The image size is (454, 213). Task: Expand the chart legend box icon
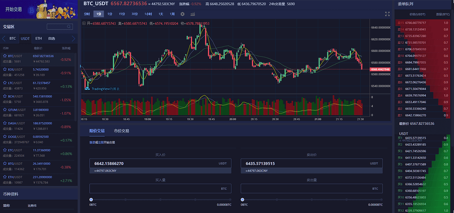[84, 23]
